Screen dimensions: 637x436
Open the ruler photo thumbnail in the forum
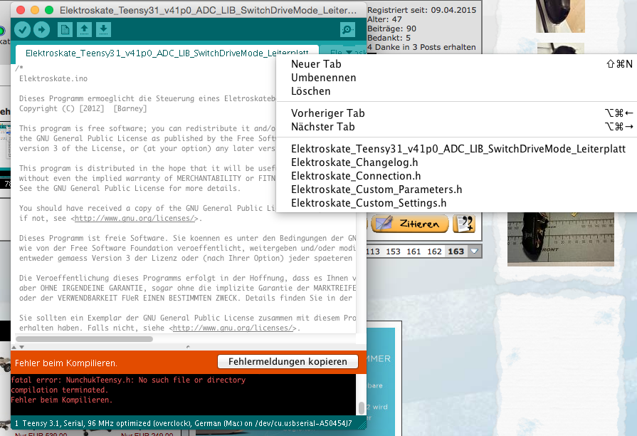tap(561, 239)
